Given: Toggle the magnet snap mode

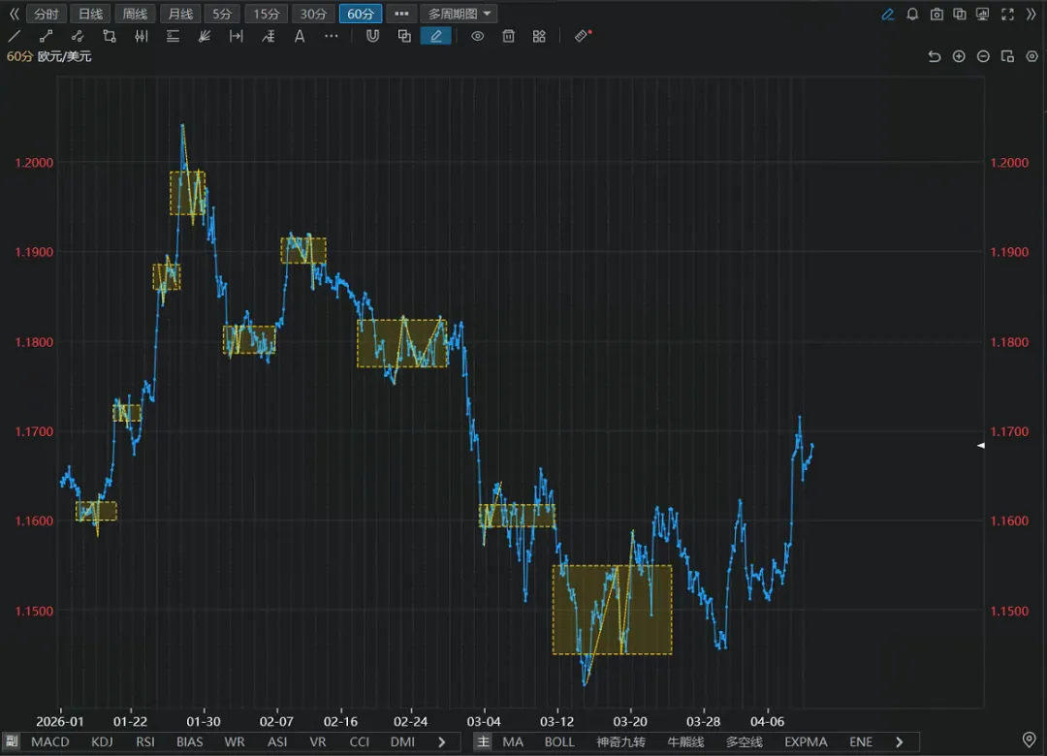Looking at the screenshot, I should pyautogui.click(x=372, y=36).
